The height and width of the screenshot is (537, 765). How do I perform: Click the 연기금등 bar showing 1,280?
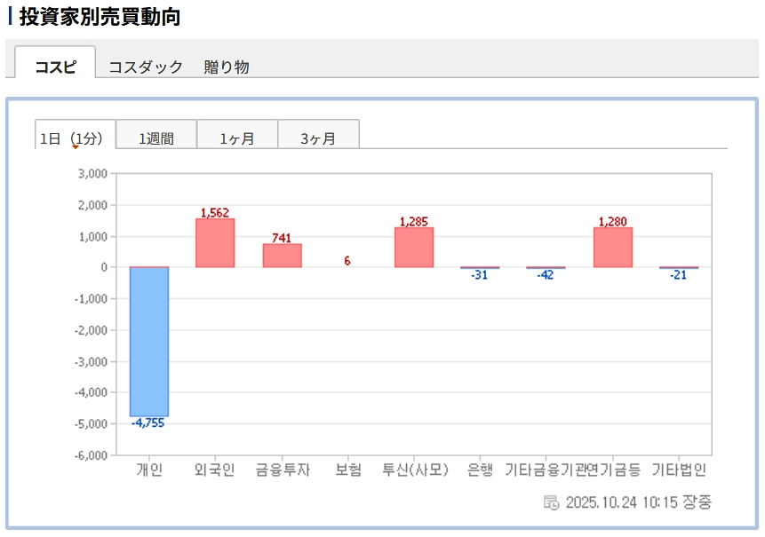[613, 247]
